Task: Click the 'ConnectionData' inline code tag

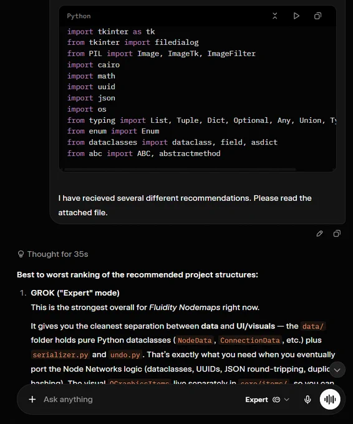Action: 250,340
